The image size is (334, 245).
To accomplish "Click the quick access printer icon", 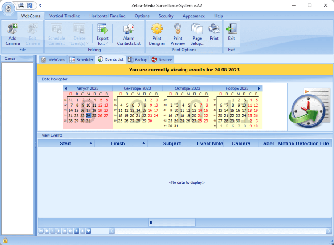I will pos(21,5).
